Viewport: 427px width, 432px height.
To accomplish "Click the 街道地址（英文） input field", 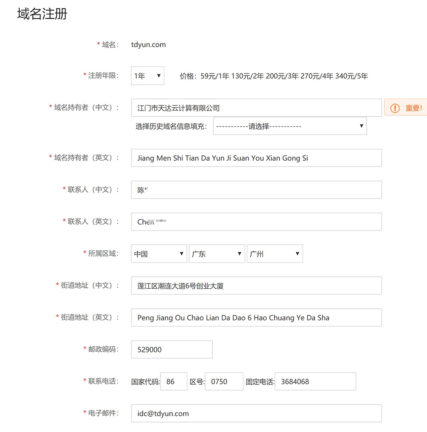I will pyautogui.click(x=256, y=318).
